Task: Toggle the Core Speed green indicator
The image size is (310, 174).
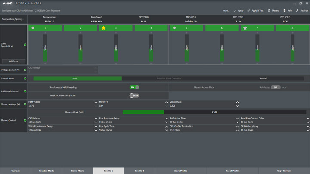Action: coord(25,45)
